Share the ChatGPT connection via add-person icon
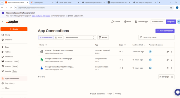Screen dimensions: 180x98 click(167, 52)
